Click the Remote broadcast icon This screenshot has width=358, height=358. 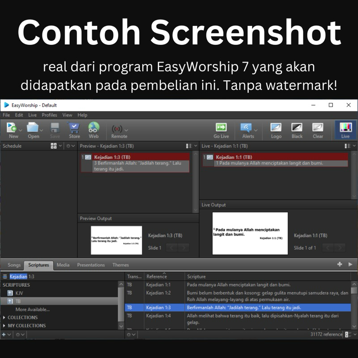[x=117, y=129]
